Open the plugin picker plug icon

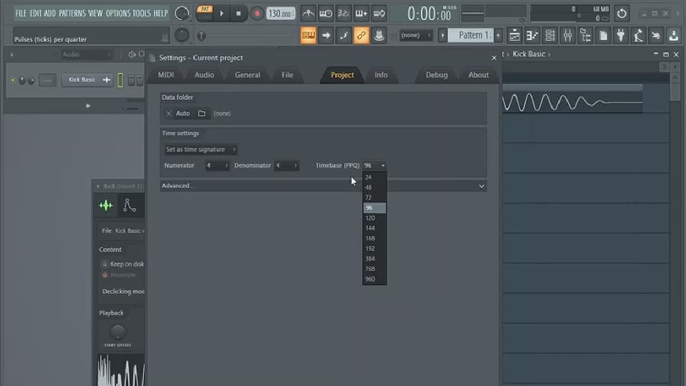click(x=621, y=36)
